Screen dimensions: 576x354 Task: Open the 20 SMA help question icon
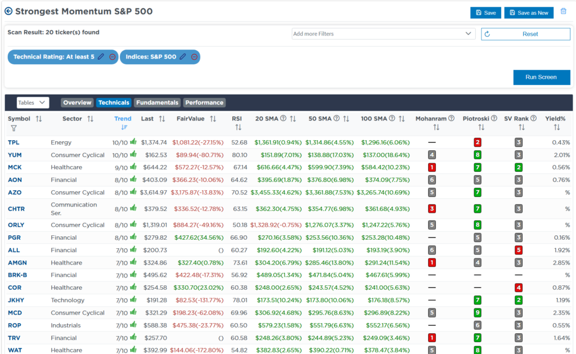(x=283, y=118)
